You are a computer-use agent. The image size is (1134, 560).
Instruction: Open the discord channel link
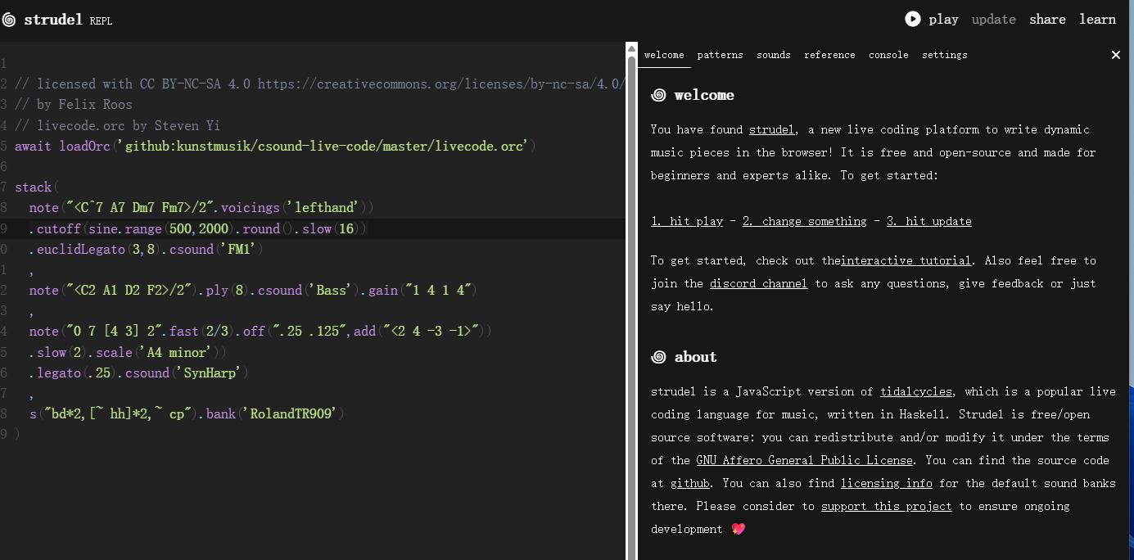coord(758,283)
